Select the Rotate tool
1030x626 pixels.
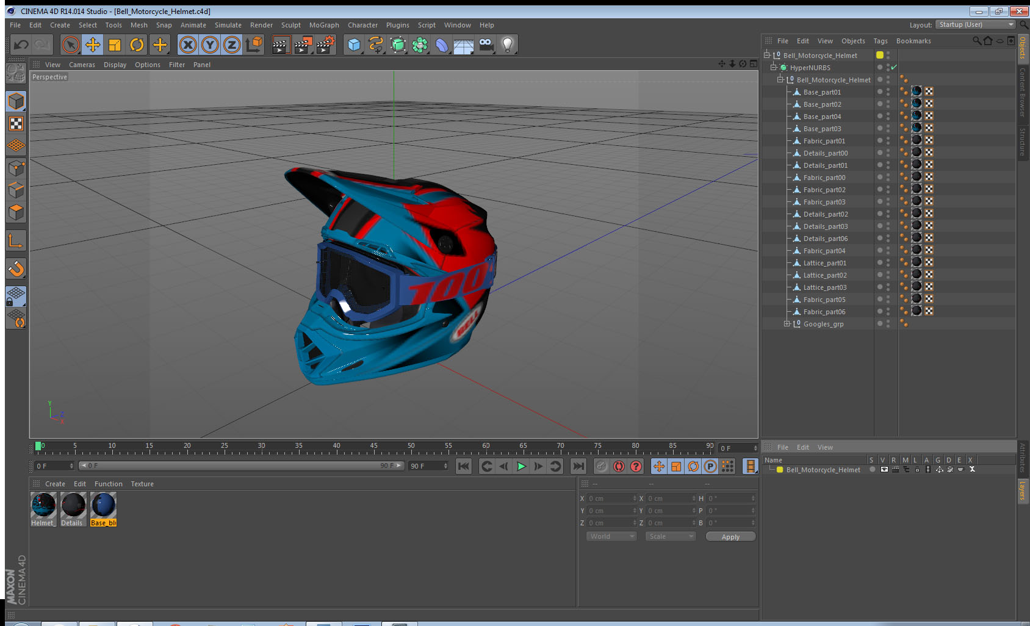tap(137, 45)
